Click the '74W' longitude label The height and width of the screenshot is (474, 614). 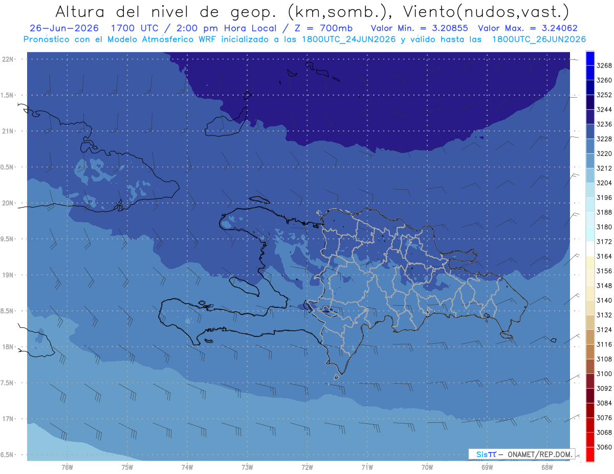(x=187, y=467)
